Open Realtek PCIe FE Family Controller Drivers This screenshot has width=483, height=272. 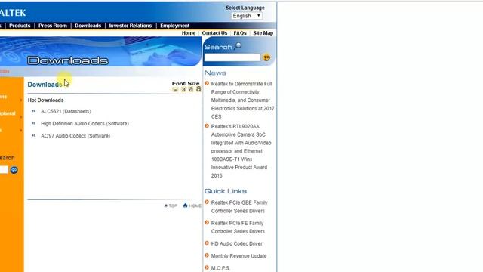point(238,227)
